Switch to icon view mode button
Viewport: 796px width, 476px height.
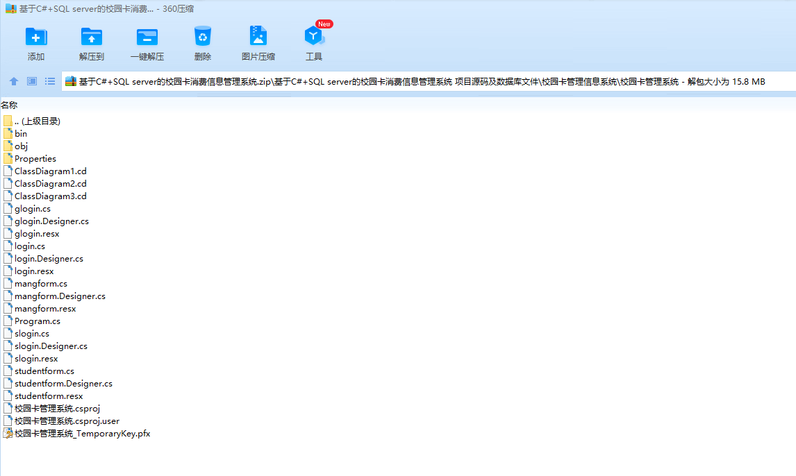(x=31, y=81)
